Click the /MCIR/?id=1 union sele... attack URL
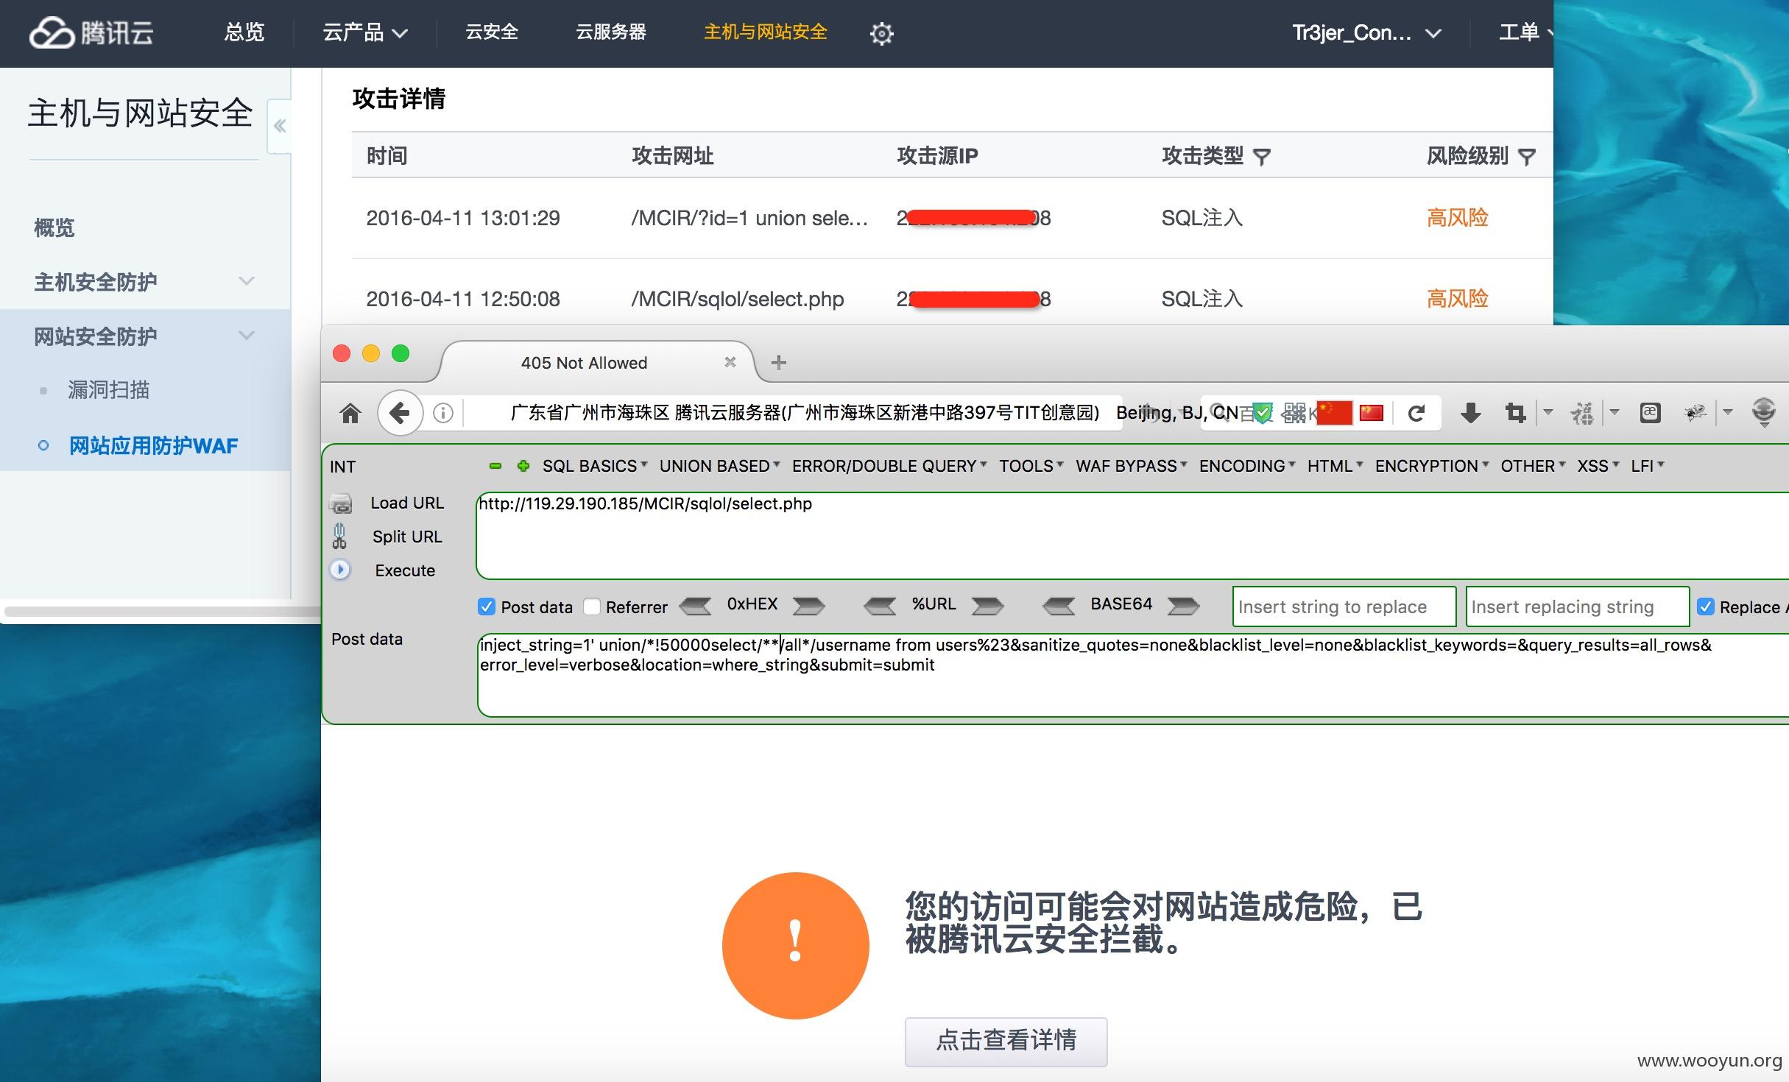The image size is (1789, 1082). coord(749,218)
